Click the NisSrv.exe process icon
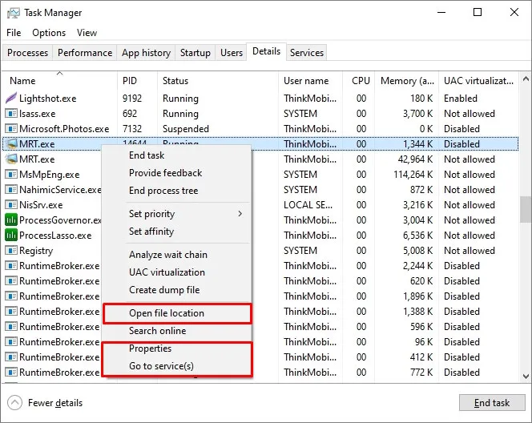532x423 pixels. [x=11, y=205]
